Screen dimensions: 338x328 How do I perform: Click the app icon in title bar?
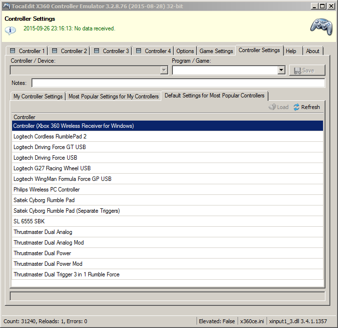click(x=6, y=6)
